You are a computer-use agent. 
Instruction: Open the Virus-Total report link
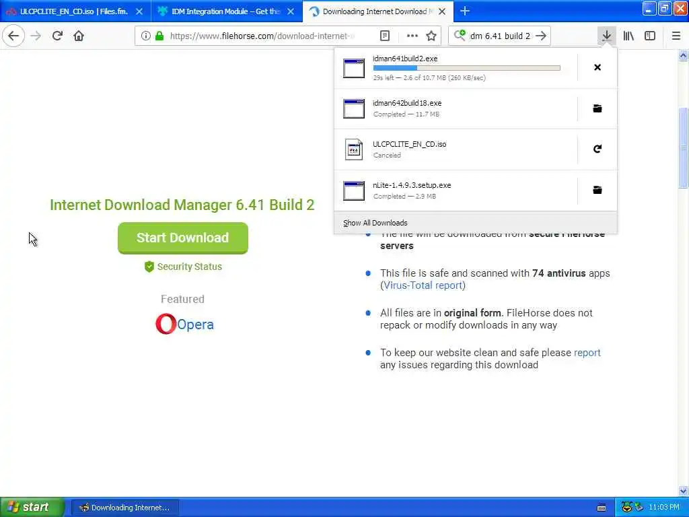point(423,285)
